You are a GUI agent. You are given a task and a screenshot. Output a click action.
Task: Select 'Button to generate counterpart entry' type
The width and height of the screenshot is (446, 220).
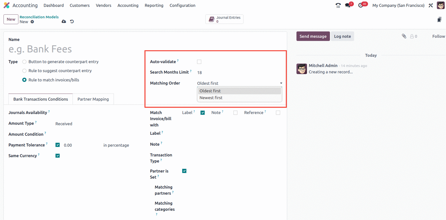(24, 62)
